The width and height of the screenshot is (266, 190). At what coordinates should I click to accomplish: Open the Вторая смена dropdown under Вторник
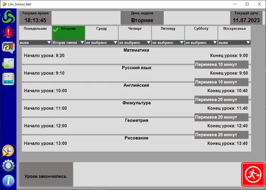point(82,43)
